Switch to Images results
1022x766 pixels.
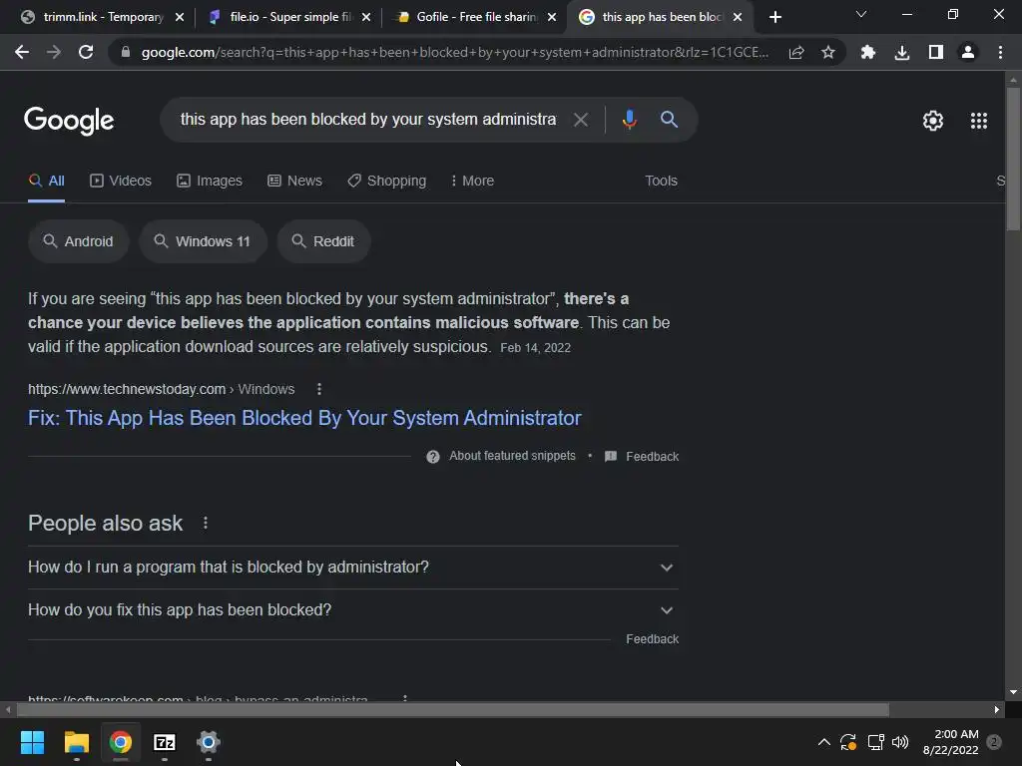pyautogui.click(x=210, y=182)
